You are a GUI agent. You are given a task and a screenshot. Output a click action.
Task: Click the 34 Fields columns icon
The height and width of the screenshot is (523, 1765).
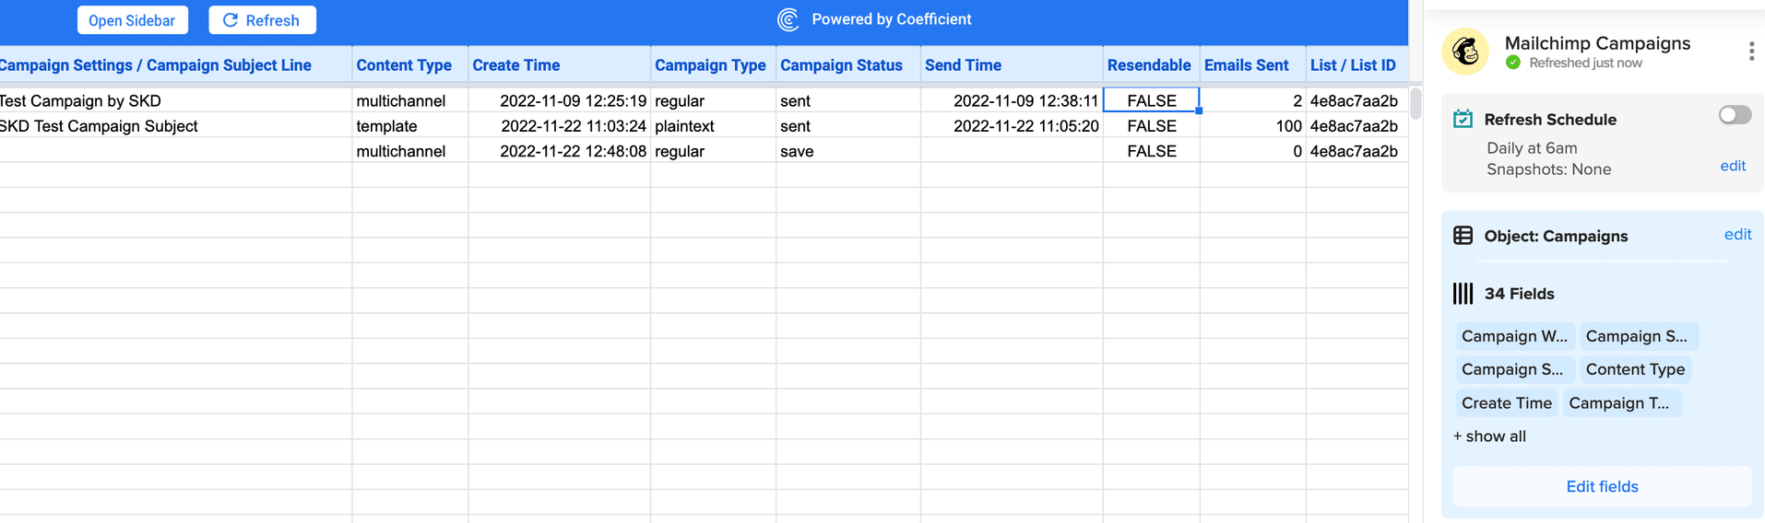pyautogui.click(x=1463, y=294)
